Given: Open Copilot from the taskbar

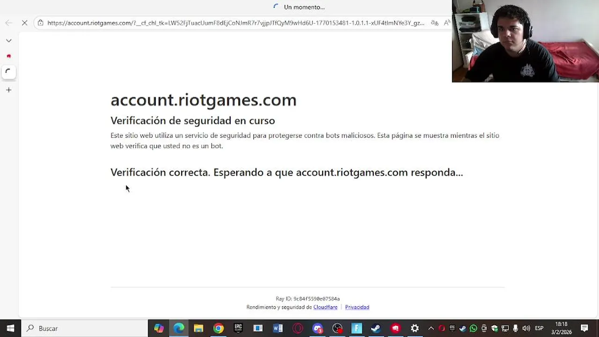Looking at the screenshot, I should pos(159,328).
